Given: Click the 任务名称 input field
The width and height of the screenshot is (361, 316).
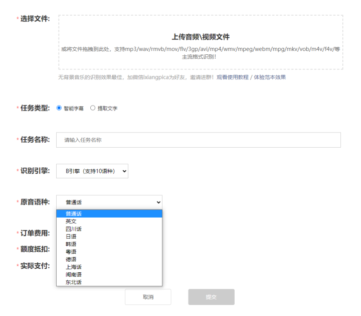Looking at the screenshot, I should pos(198,140).
